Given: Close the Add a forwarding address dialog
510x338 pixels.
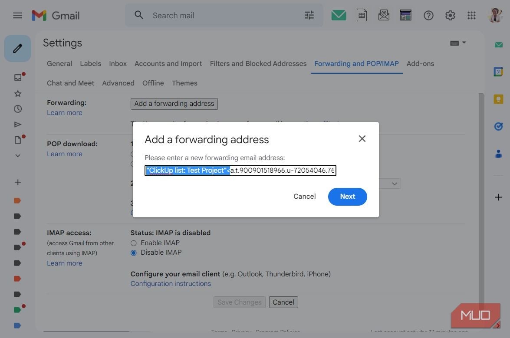Looking at the screenshot, I should (x=362, y=139).
